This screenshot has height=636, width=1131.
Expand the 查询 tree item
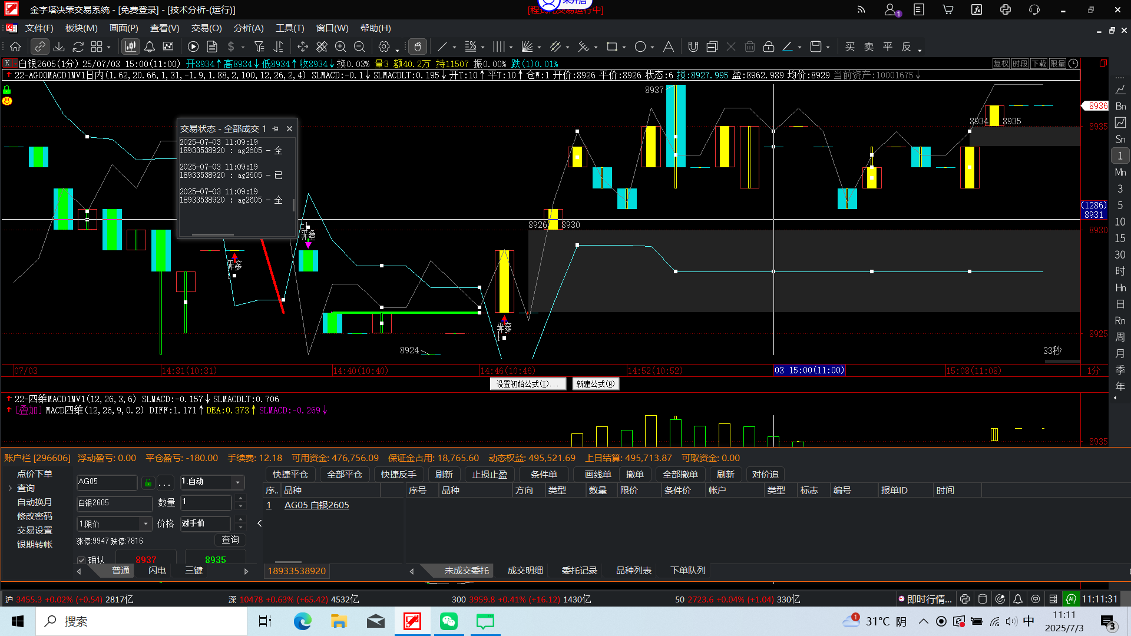(10, 488)
